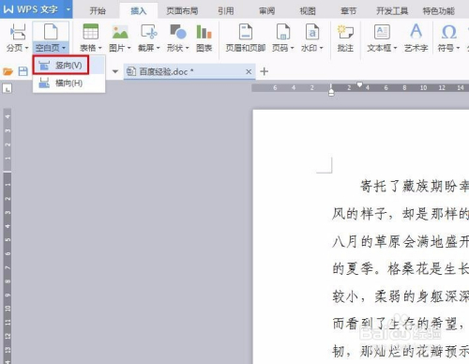Expand the 图片 dropdown arrow
469x364 pixels.
pos(129,48)
